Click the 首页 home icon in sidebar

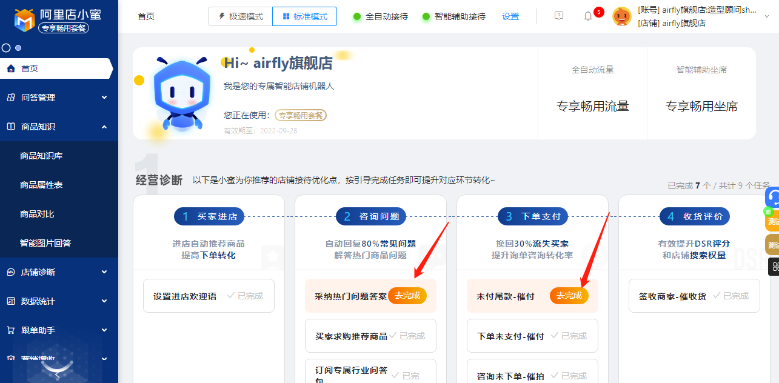pos(11,68)
